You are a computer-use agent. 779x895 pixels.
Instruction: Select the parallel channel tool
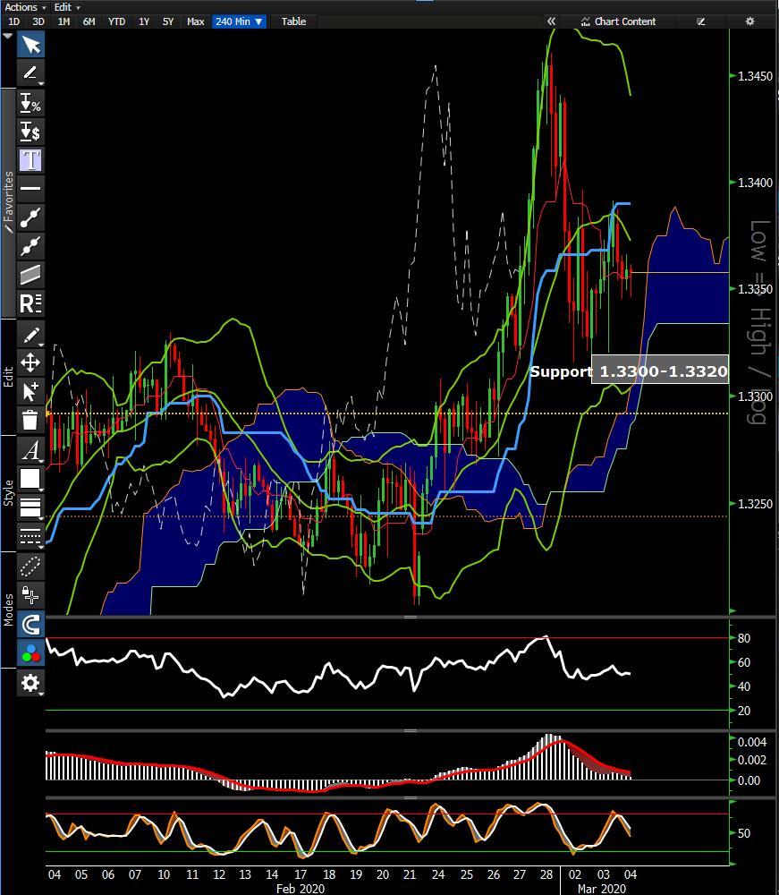[x=30, y=275]
